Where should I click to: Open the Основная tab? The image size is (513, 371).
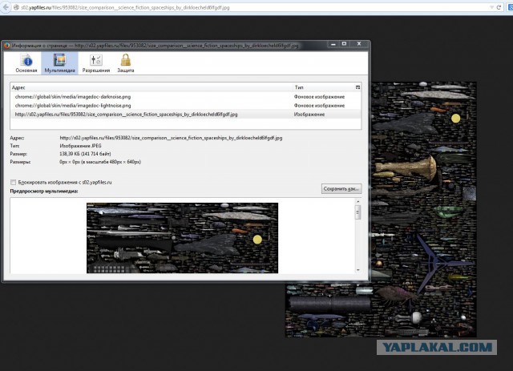26,63
